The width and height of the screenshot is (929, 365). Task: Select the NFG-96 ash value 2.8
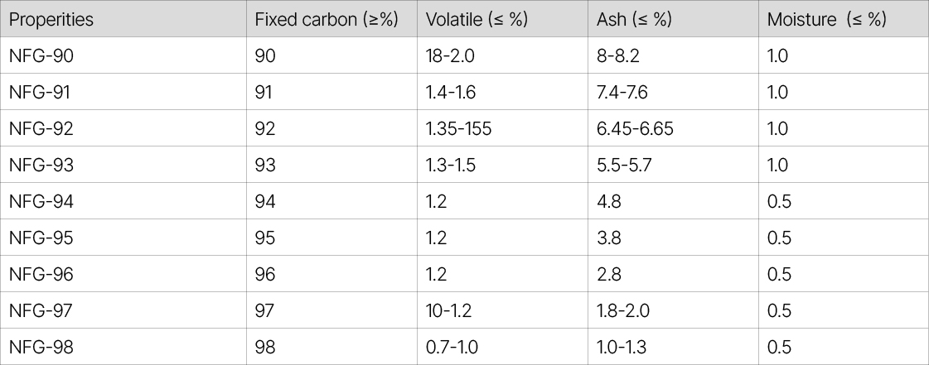[609, 275]
